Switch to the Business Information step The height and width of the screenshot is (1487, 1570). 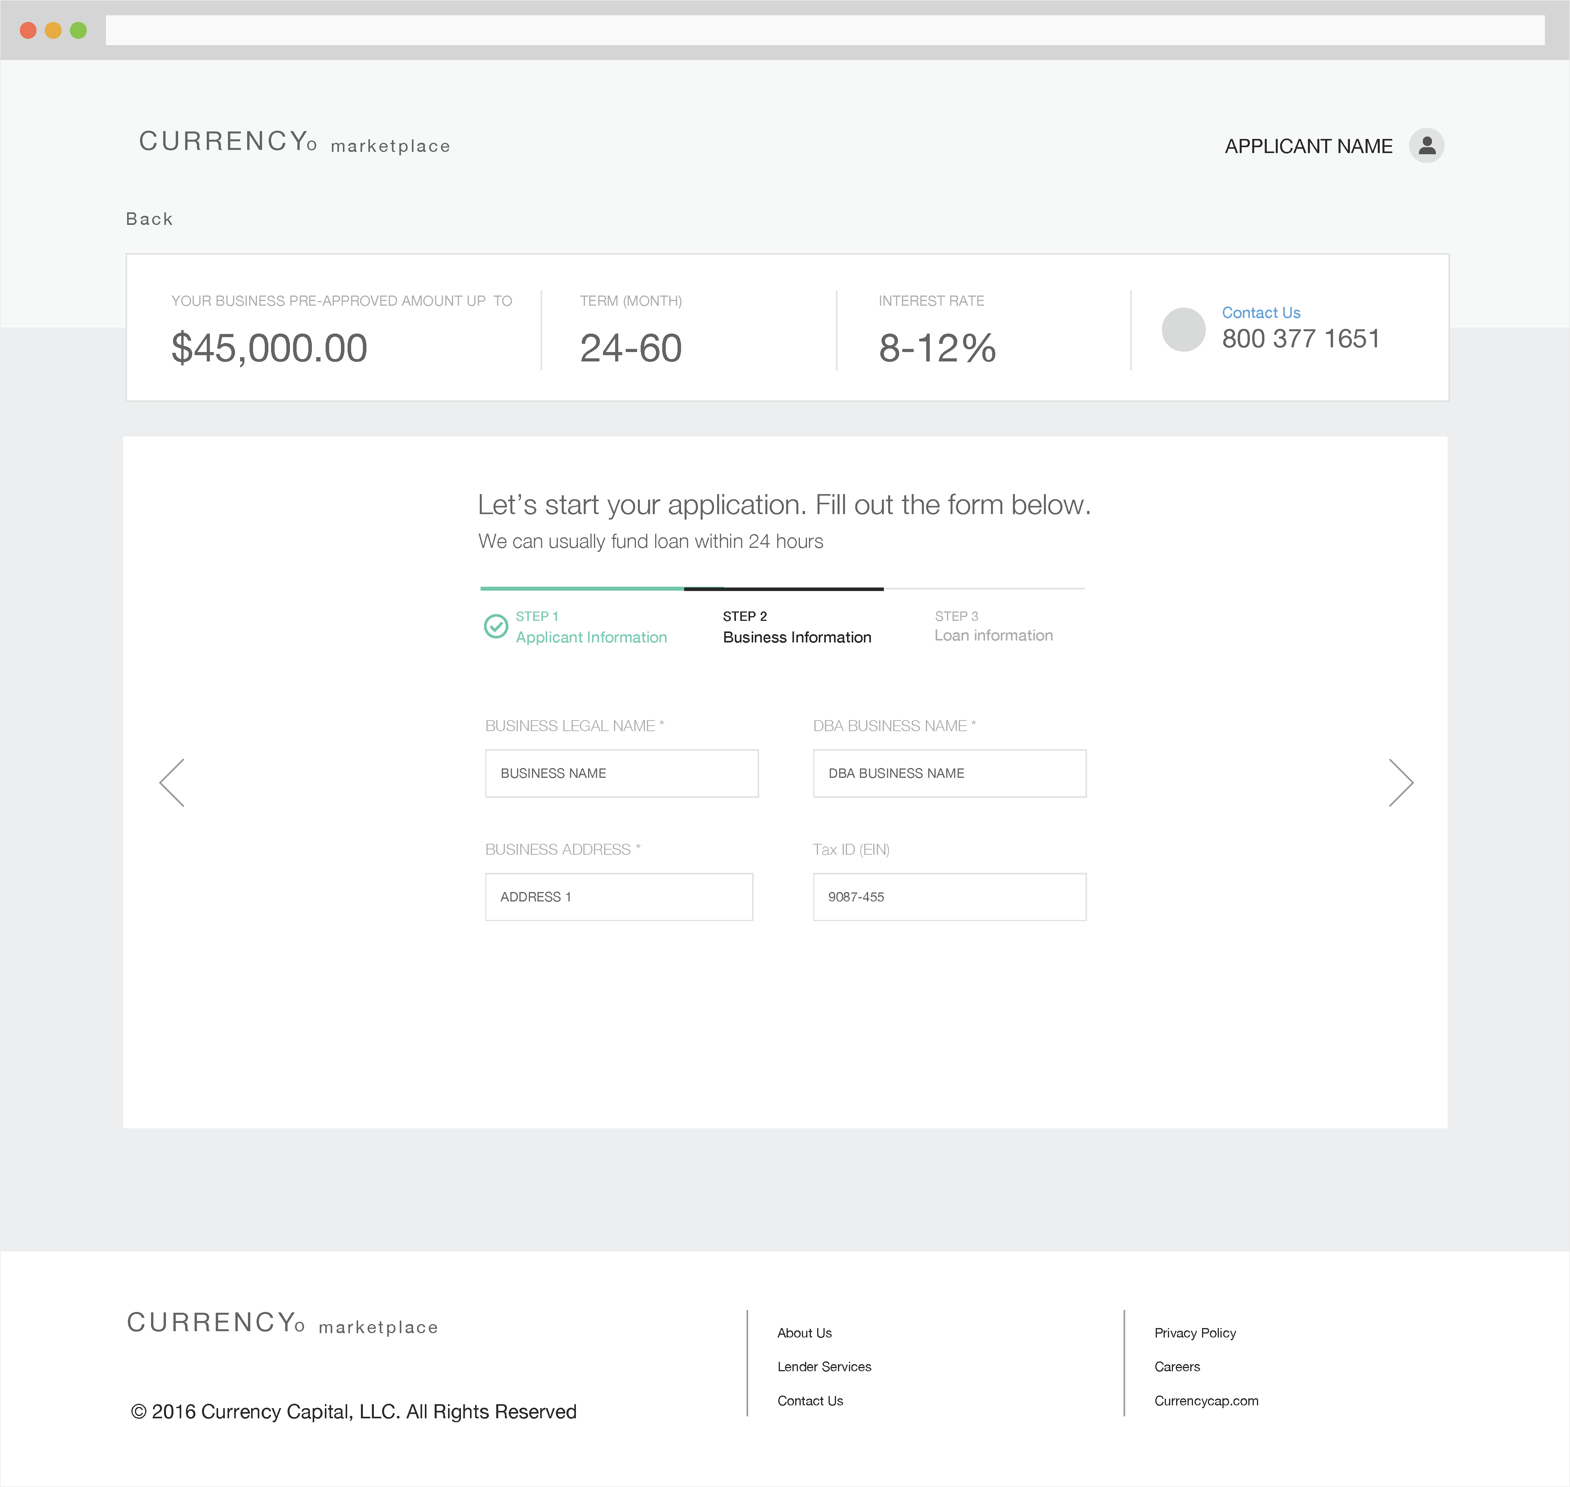796,637
